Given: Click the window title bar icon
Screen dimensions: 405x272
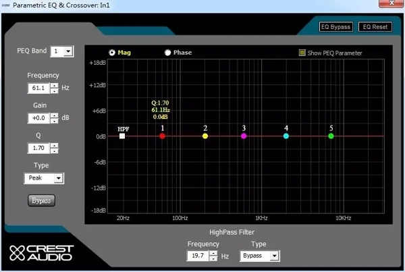Looking at the screenshot, I should pos(5,5).
